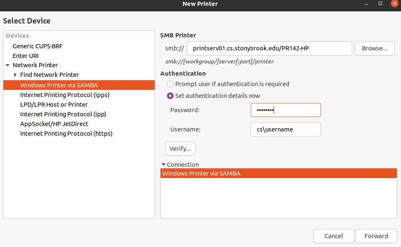Click the Password input field

point(286,110)
